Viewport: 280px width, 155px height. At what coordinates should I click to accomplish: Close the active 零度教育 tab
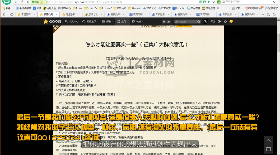(57, 14)
